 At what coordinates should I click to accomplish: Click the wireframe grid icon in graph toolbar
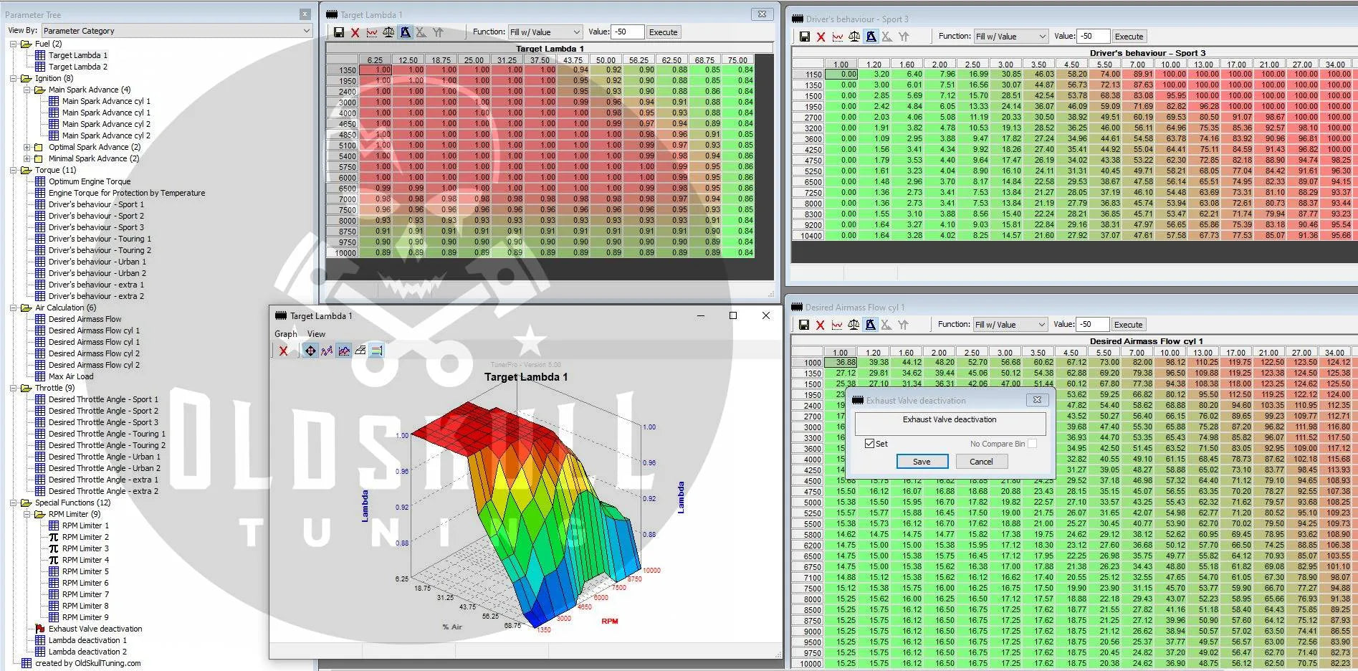tap(360, 351)
